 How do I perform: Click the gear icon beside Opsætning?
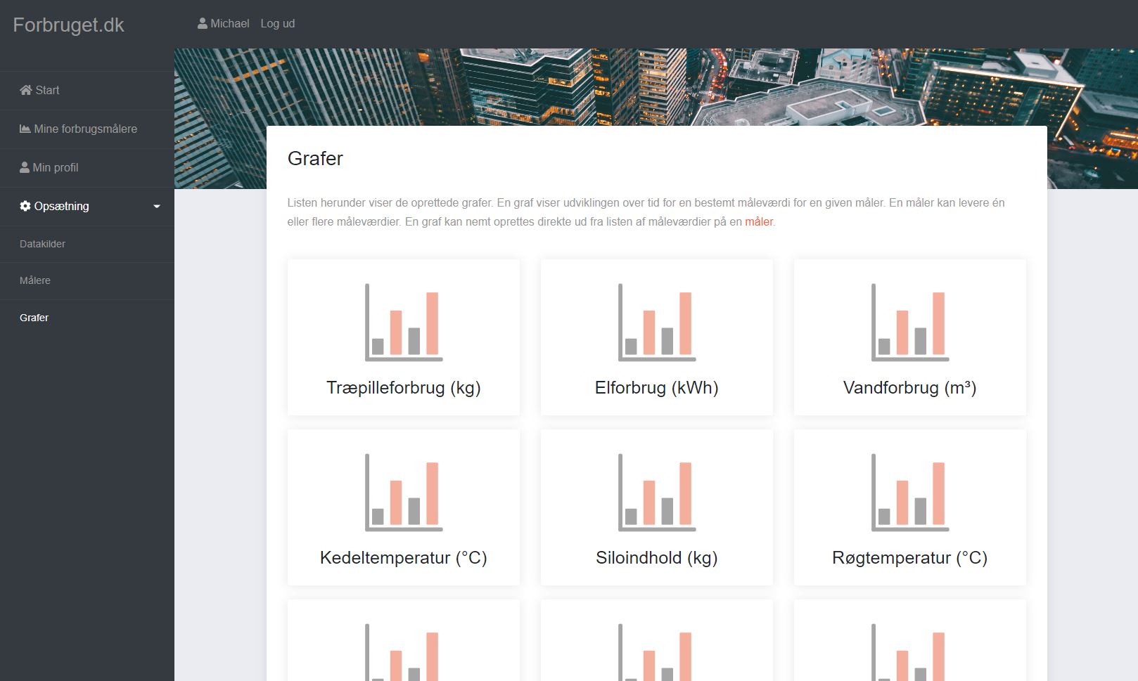point(25,206)
